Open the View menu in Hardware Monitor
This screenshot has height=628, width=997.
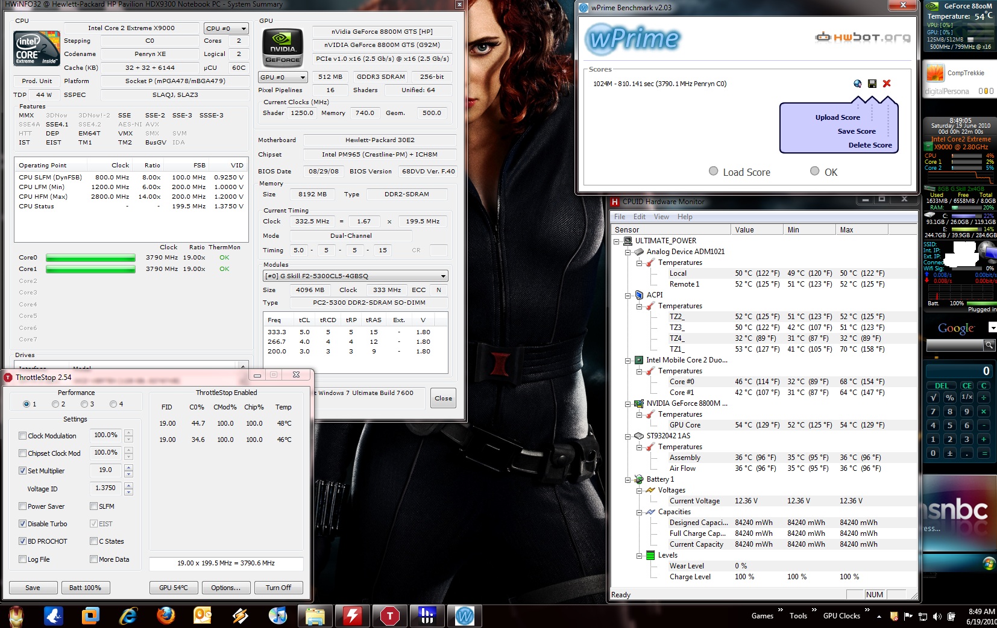pos(661,217)
